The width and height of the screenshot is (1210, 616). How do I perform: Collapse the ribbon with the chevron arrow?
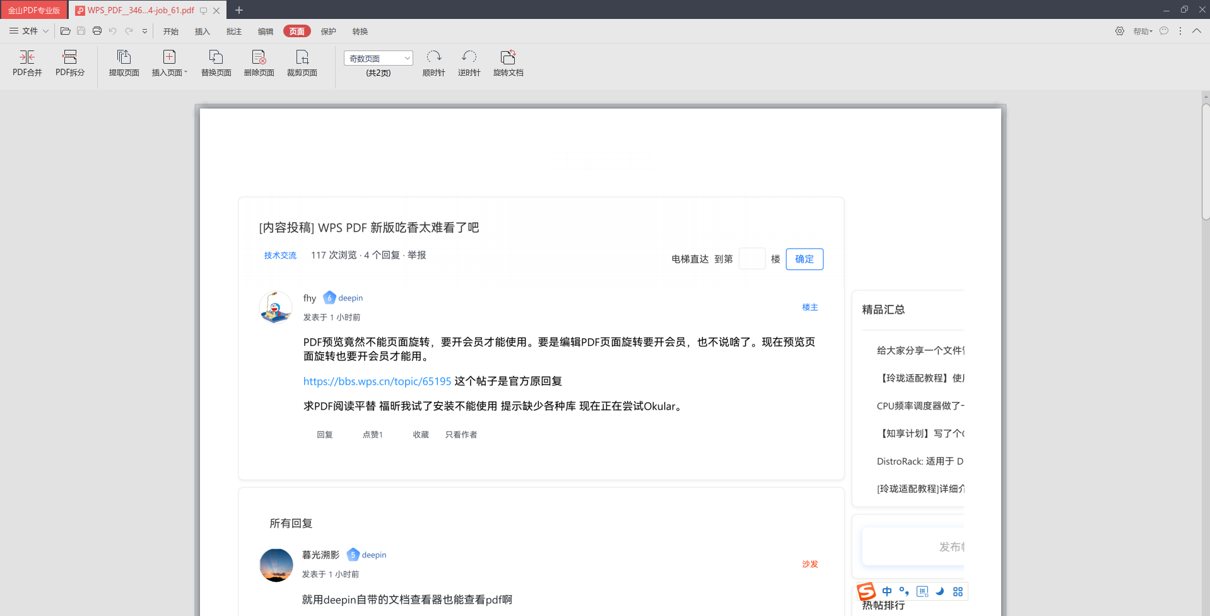click(1197, 31)
